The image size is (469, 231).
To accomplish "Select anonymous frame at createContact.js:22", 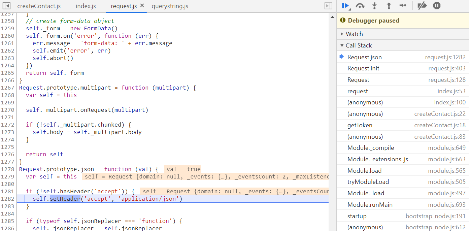I will [x=403, y=114].
